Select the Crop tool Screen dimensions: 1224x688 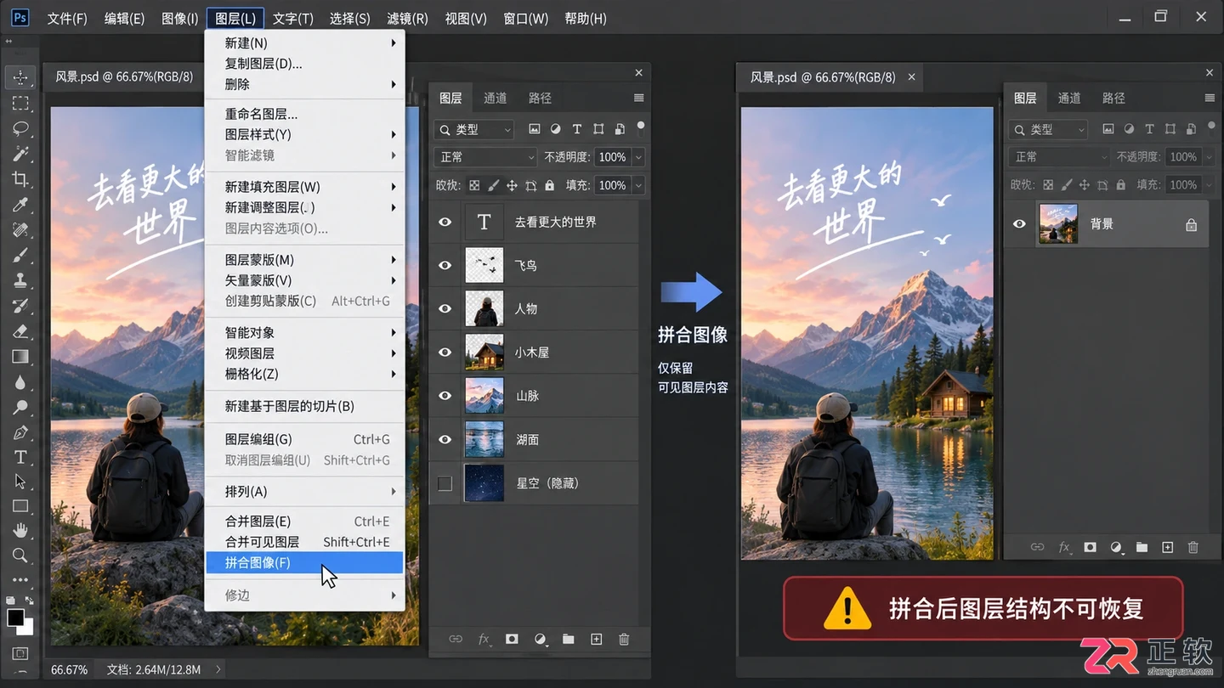pos(20,179)
